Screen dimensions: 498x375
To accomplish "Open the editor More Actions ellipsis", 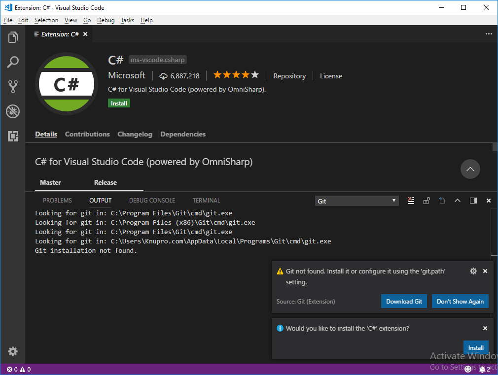I will pyautogui.click(x=489, y=34).
